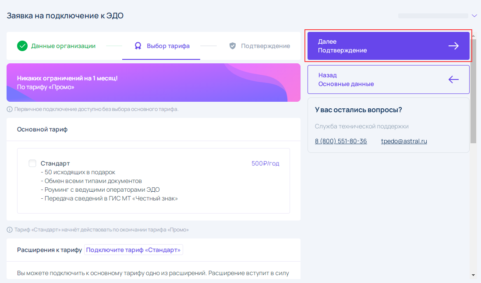Go to the Данные организации step label
This screenshot has height=283, width=481.
[x=63, y=46]
